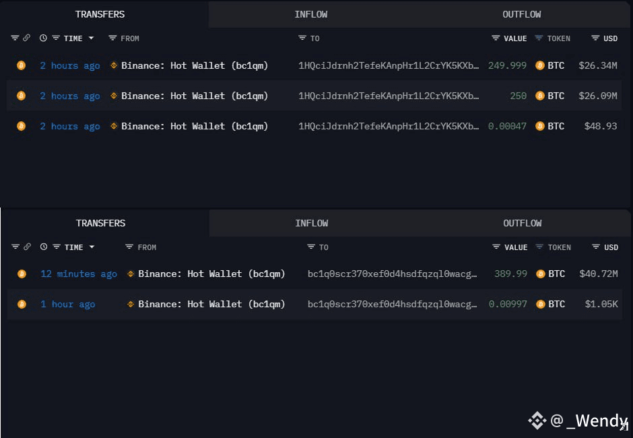Click the chain-link icon in lower panel header
This screenshot has height=438, width=633.
[27, 247]
